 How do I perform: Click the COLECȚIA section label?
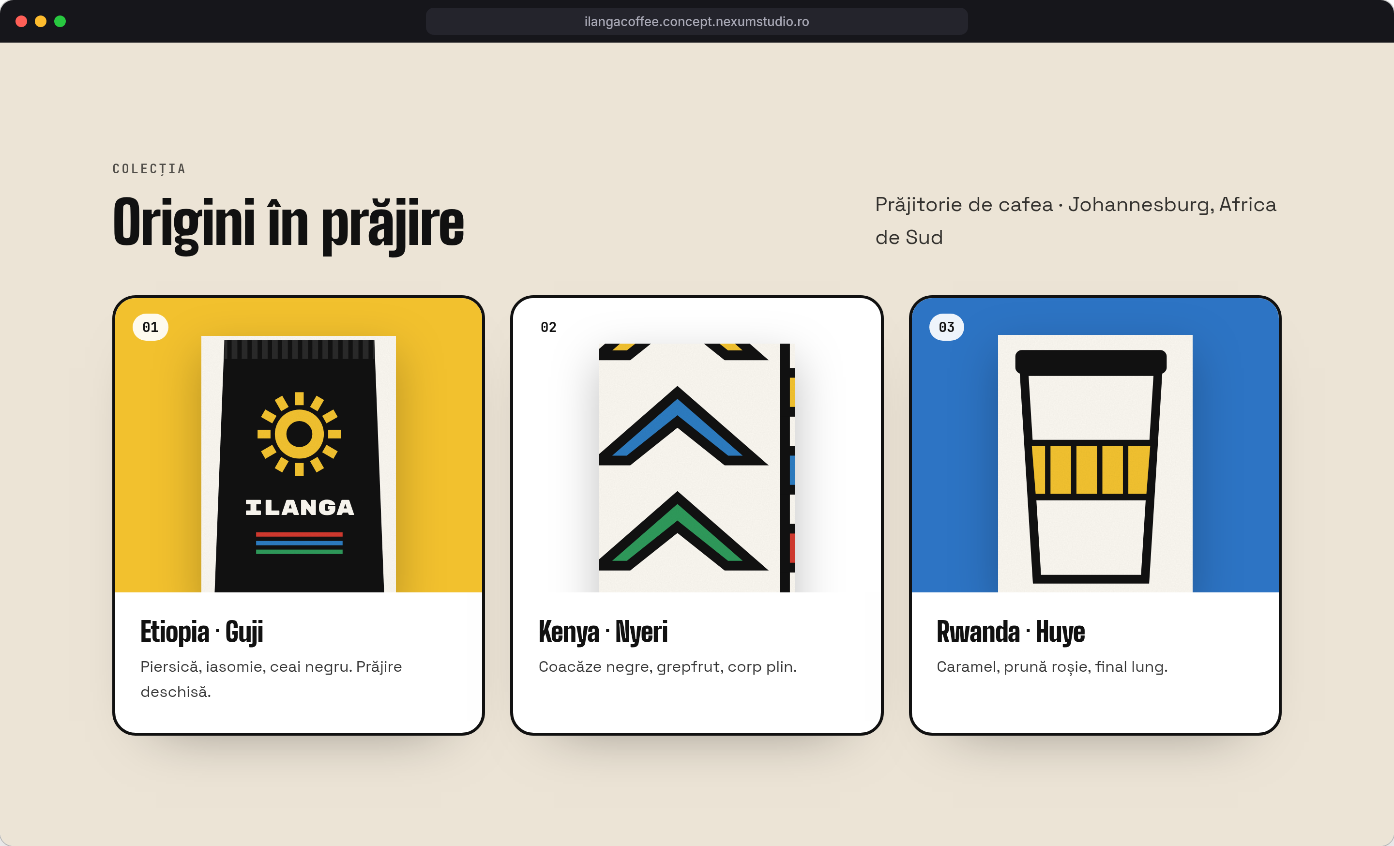150,169
